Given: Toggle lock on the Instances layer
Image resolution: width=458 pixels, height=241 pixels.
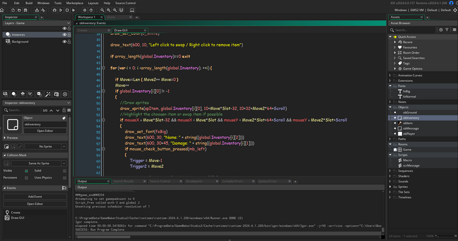Looking at the screenshot, I should point(69,35).
